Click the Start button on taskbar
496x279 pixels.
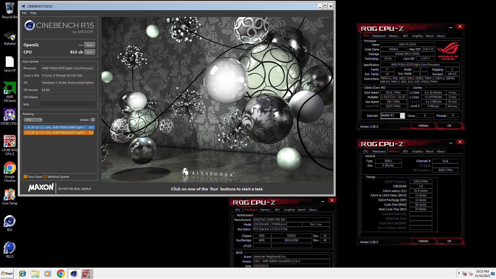coord(7,274)
